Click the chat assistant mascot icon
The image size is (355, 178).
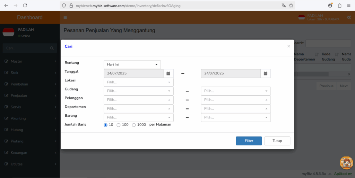(x=346, y=163)
